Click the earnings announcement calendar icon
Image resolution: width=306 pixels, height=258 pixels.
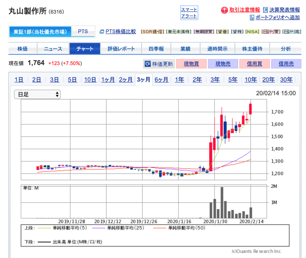point(265,10)
